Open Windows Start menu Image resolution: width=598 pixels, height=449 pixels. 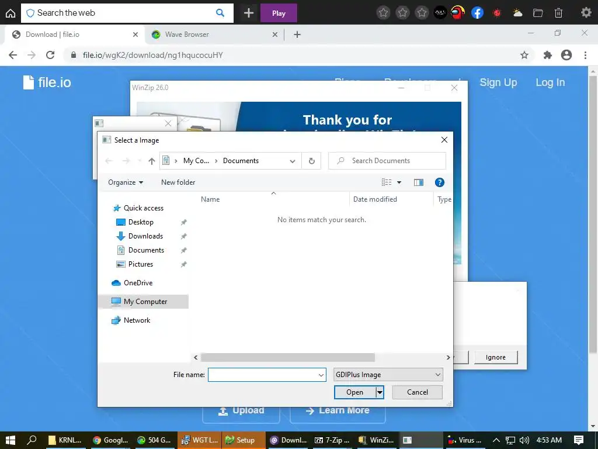pyautogui.click(x=11, y=440)
